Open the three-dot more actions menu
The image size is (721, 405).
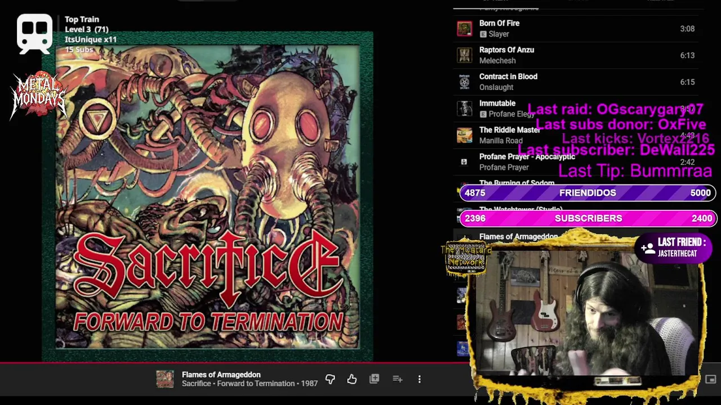coord(419,379)
